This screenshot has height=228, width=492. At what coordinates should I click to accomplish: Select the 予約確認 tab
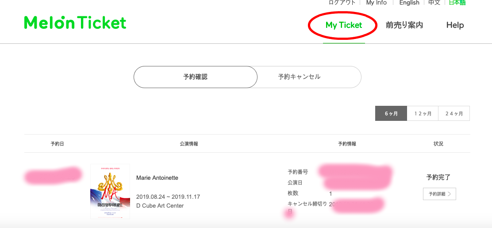click(195, 77)
